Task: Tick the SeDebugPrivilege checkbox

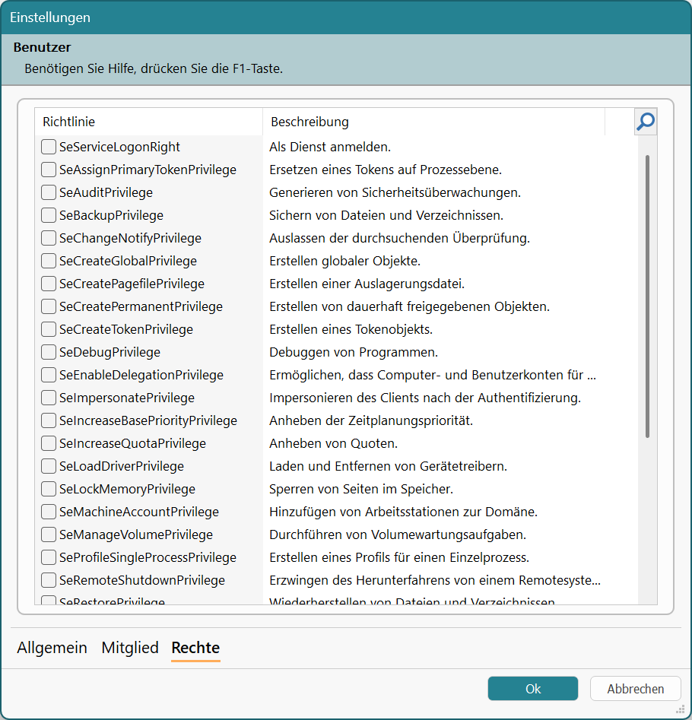Action: coord(49,352)
